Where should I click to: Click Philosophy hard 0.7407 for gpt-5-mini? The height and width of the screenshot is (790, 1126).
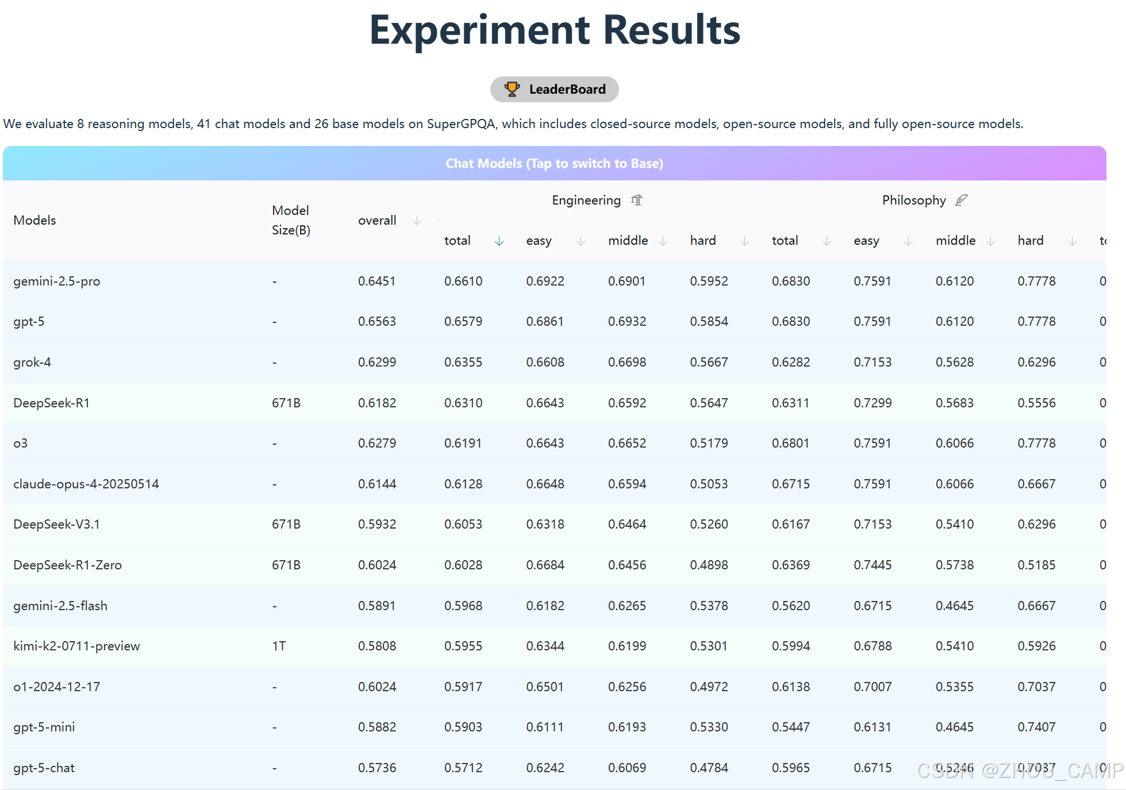1037,727
